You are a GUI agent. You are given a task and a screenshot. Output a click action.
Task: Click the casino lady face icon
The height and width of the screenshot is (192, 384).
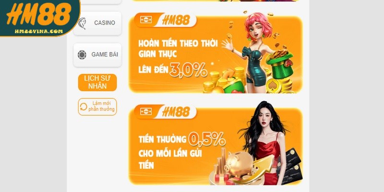(83, 23)
